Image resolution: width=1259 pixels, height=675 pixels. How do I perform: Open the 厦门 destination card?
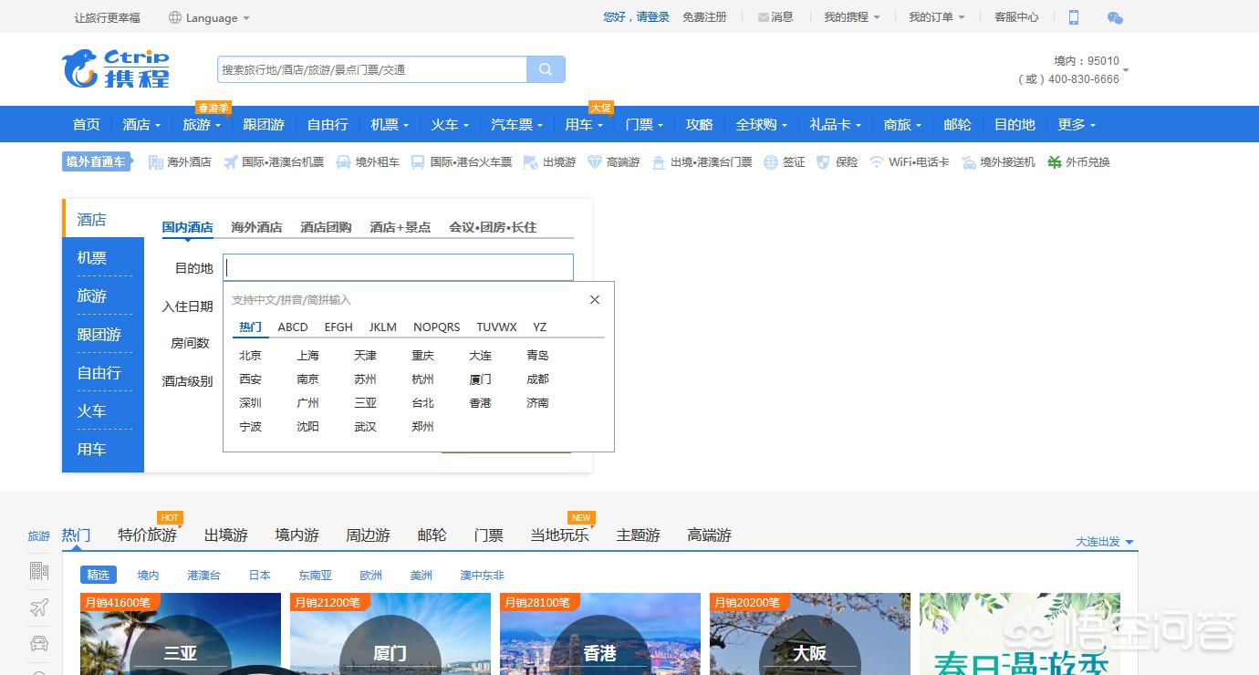[390, 634]
